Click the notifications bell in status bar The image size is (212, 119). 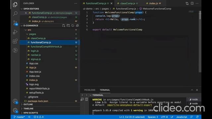[x=197, y=117]
